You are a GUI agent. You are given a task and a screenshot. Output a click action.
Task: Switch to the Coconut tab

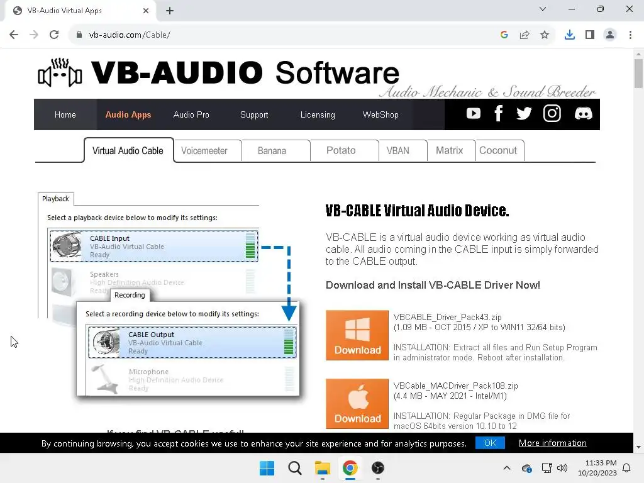[x=500, y=150]
